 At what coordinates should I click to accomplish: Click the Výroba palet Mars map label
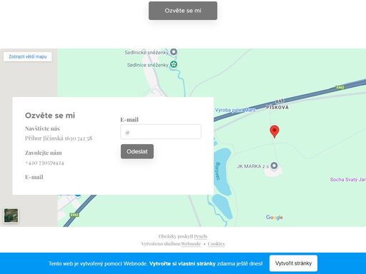coord(235,110)
